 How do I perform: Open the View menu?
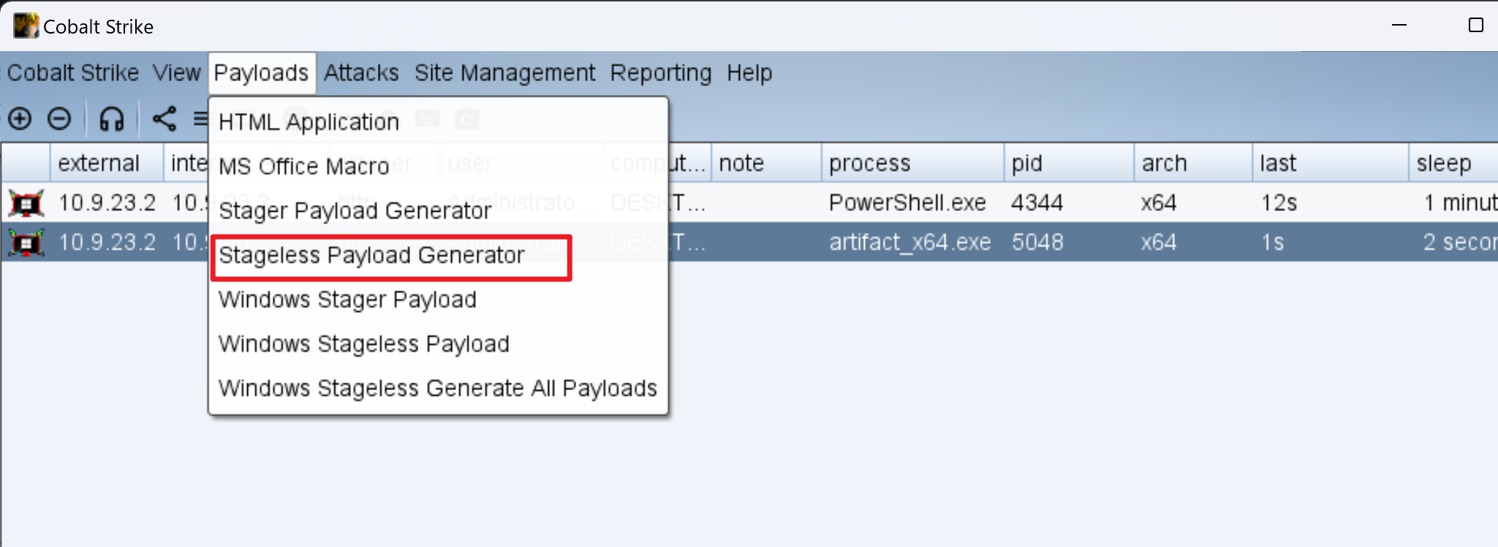[x=176, y=73]
